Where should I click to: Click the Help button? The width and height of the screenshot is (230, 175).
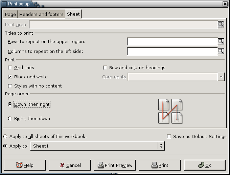[25, 166]
